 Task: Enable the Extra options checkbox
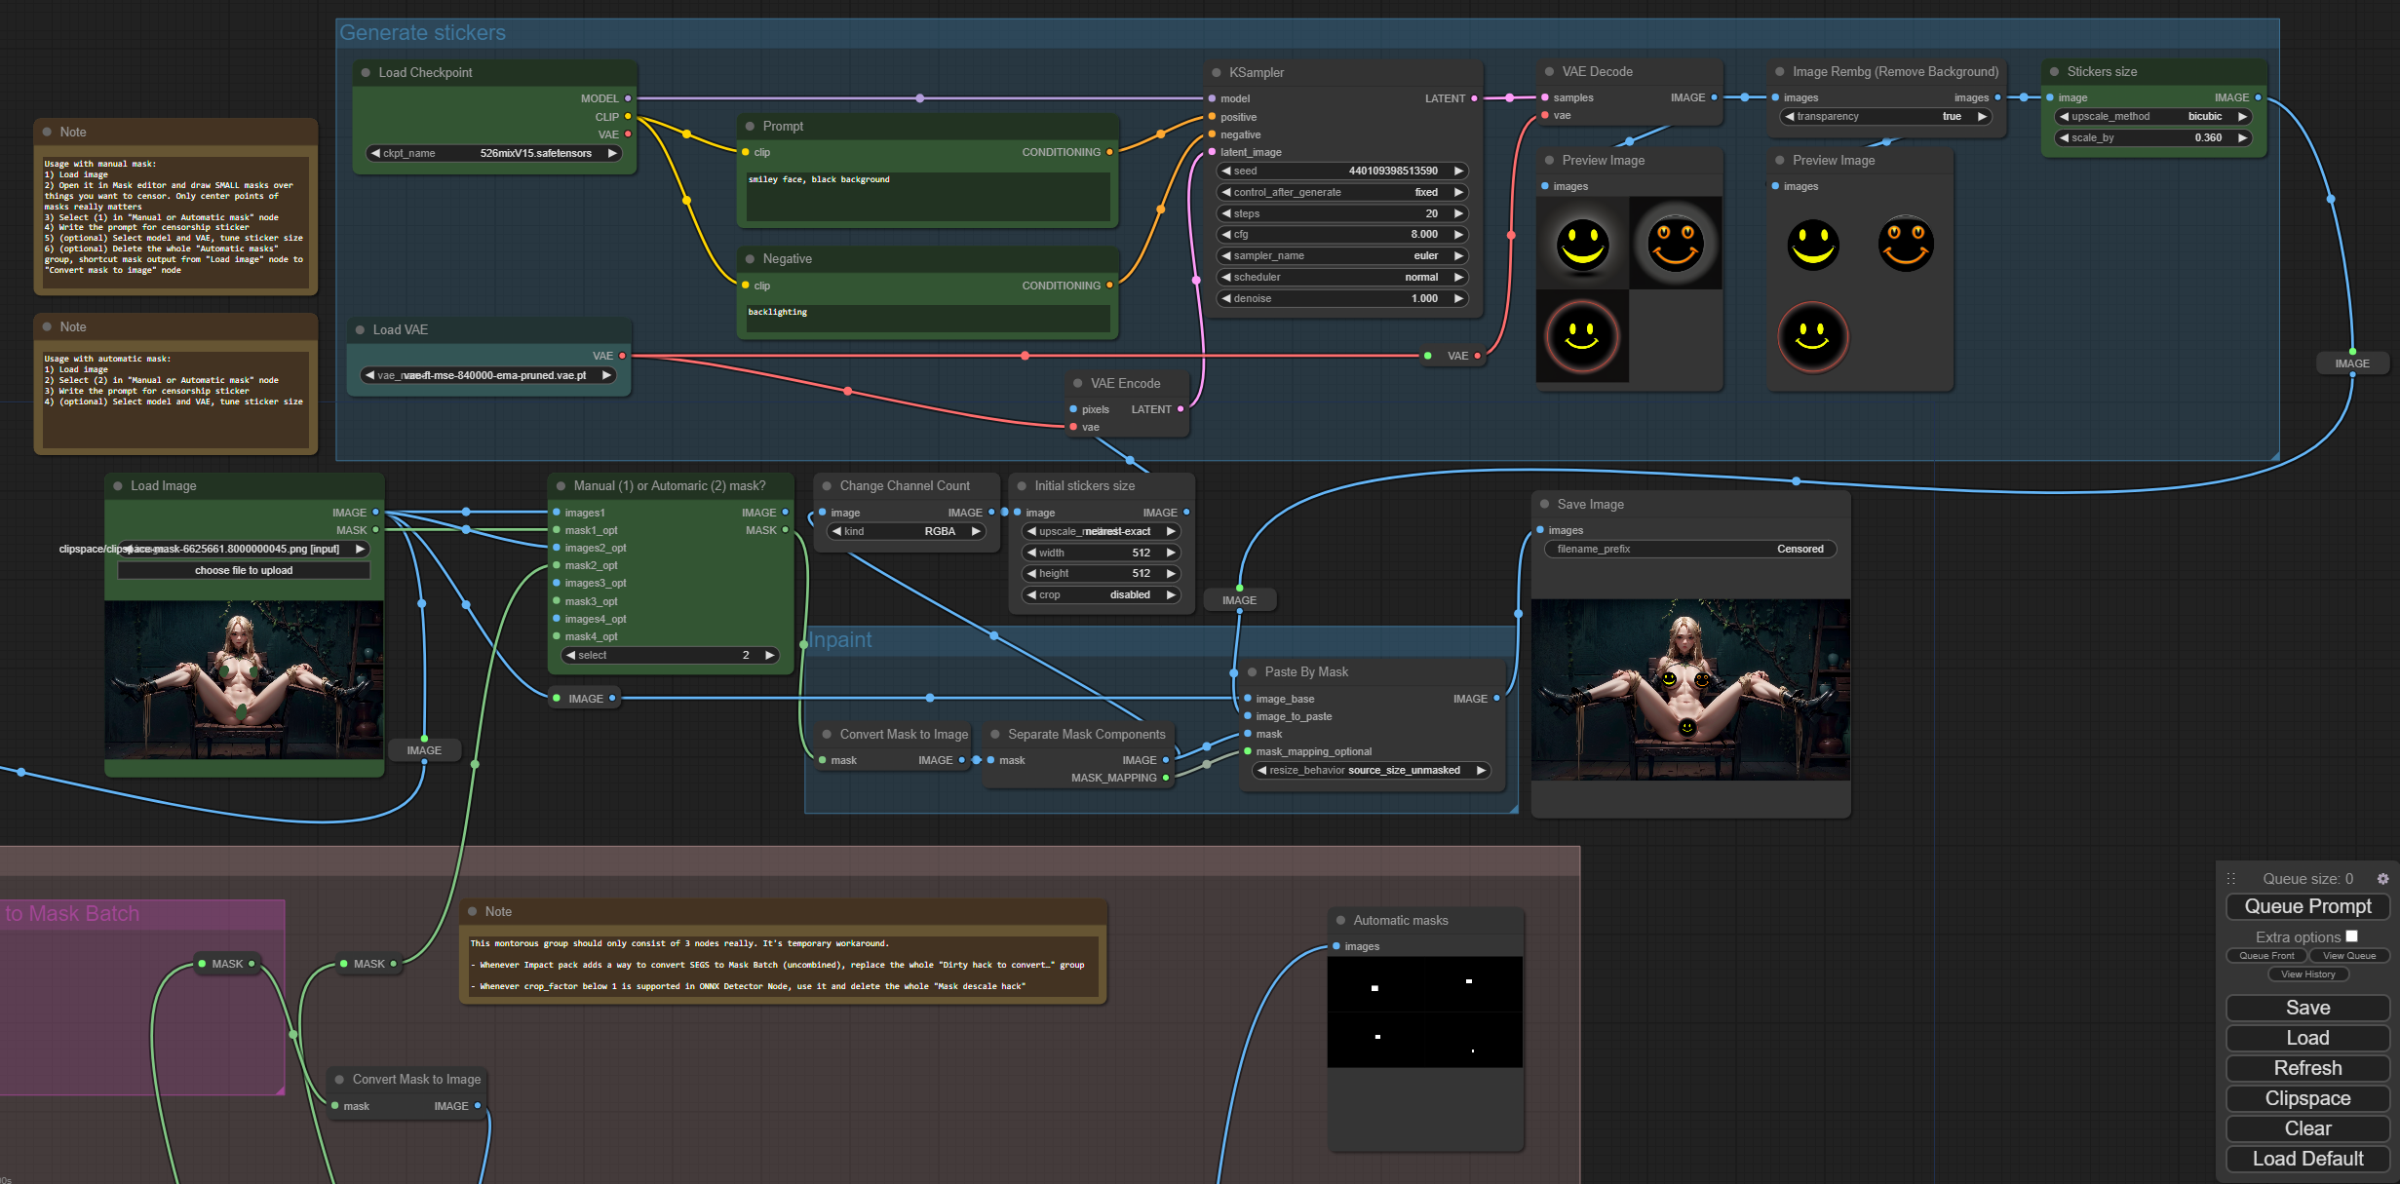click(x=2351, y=936)
